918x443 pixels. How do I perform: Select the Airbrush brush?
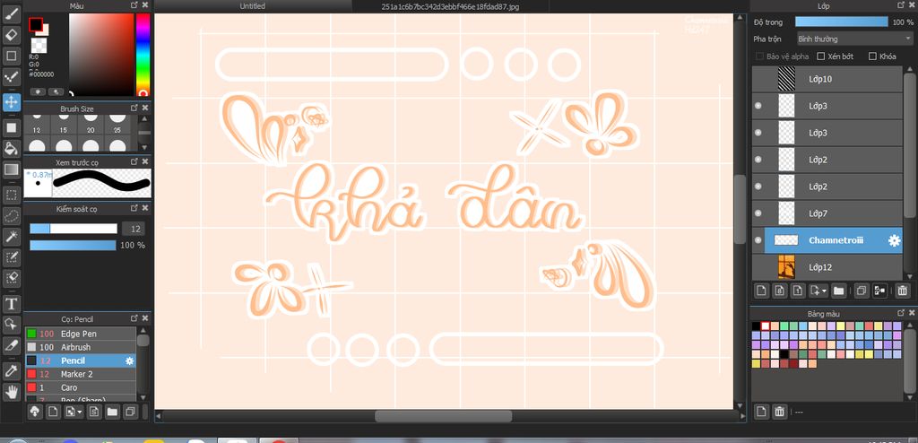[80, 347]
